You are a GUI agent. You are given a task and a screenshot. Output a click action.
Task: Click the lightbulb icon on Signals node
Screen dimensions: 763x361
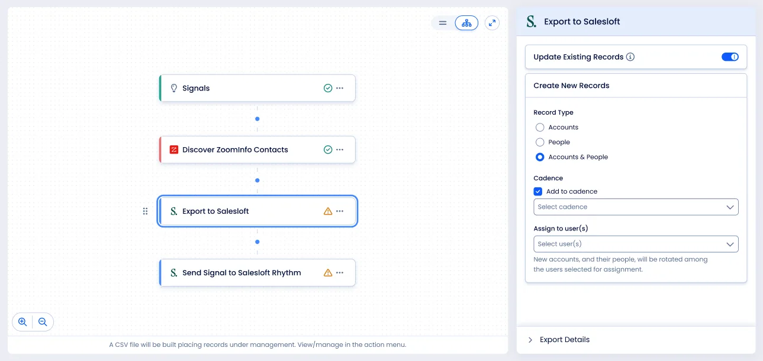coord(174,88)
